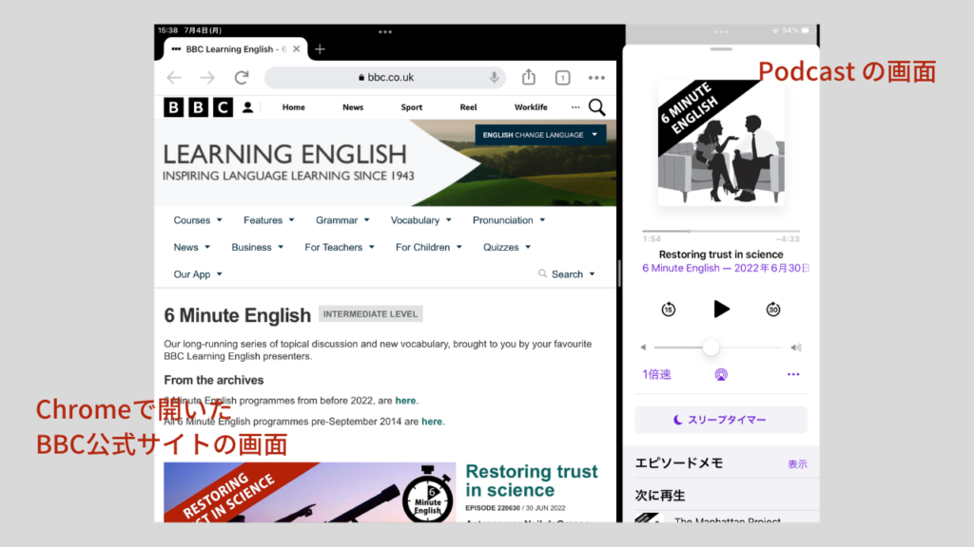Open the Learning English Search dropdown
The image size is (974, 547).
pyautogui.click(x=567, y=274)
